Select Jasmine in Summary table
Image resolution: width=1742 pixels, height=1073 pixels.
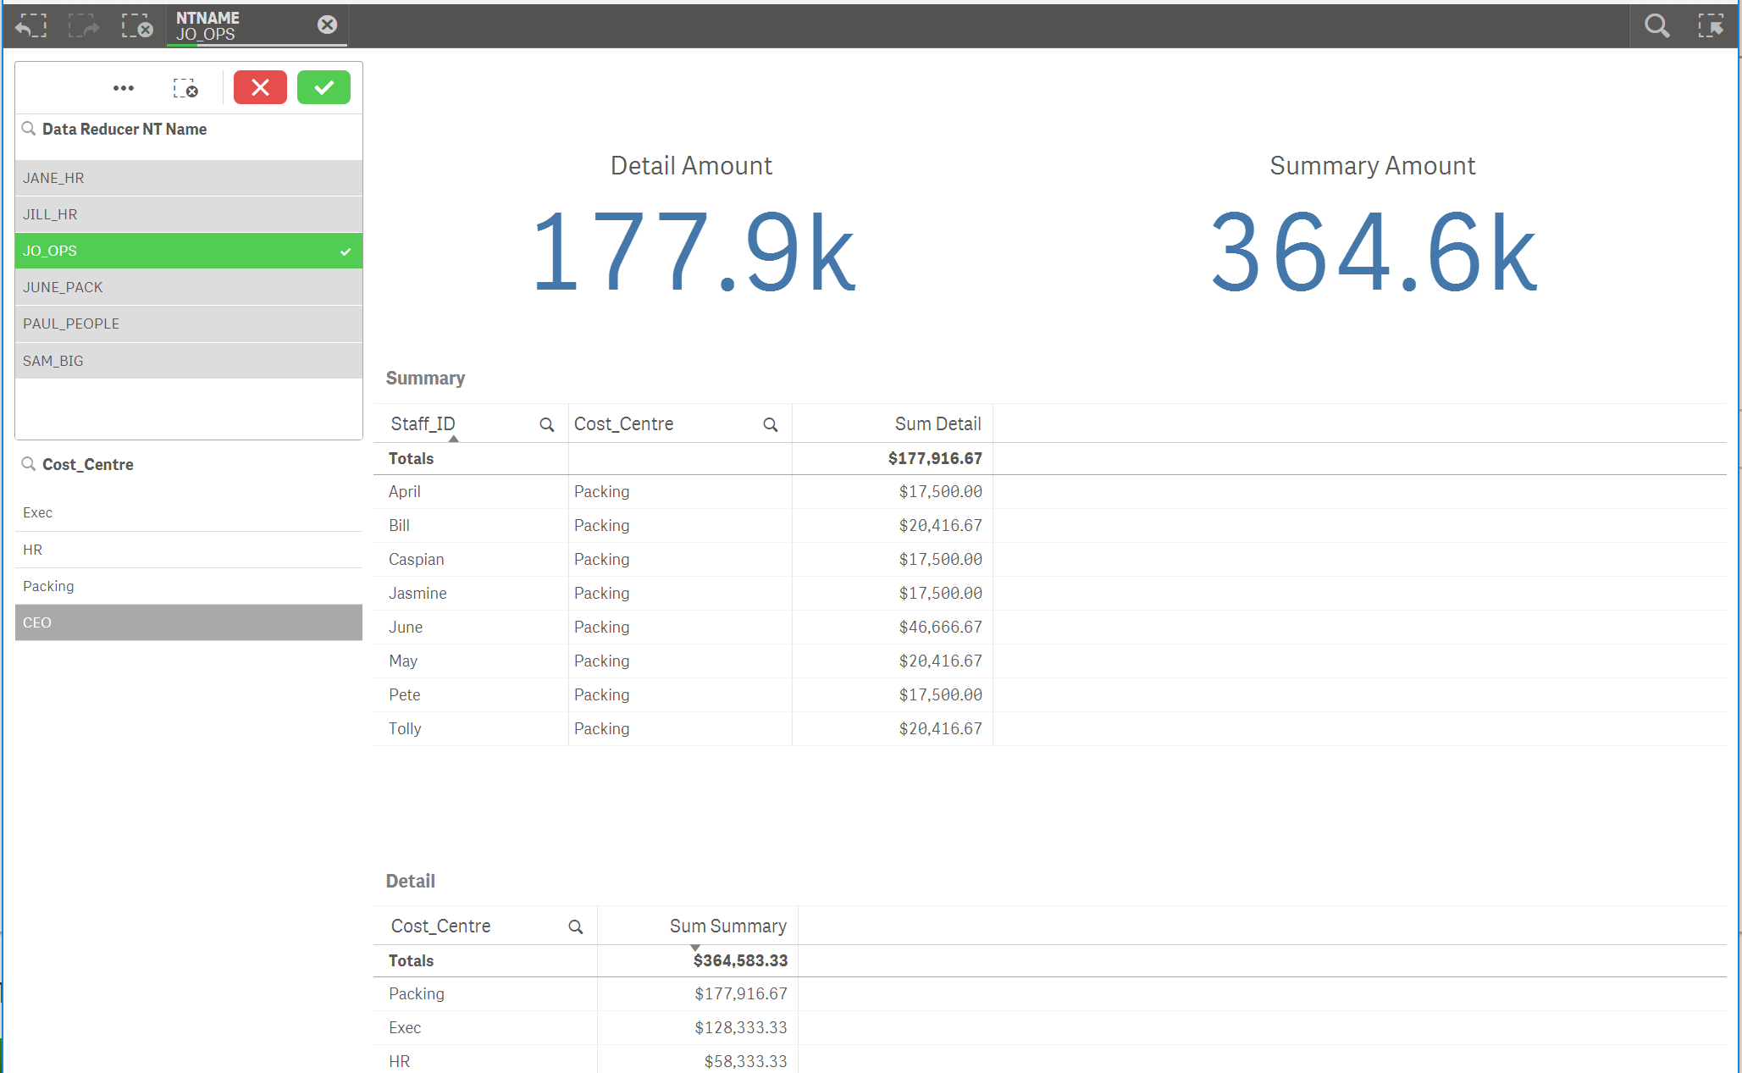tap(418, 593)
